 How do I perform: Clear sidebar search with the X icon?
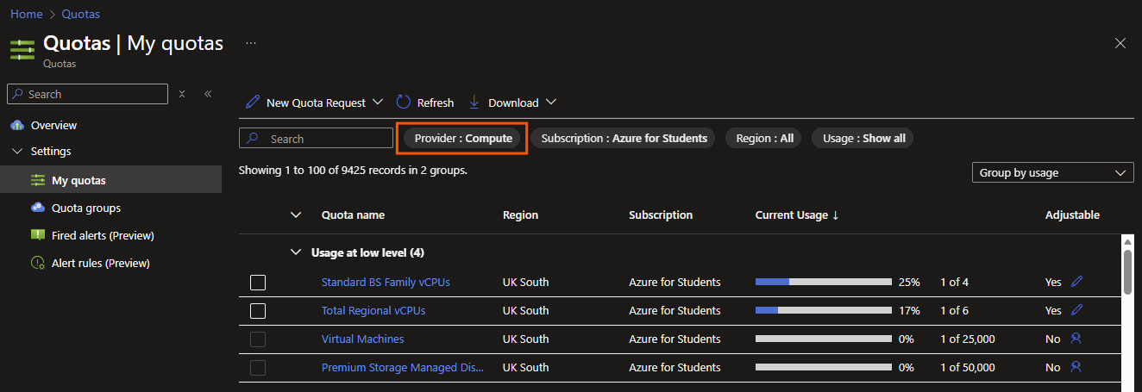pyautogui.click(x=182, y=94)
